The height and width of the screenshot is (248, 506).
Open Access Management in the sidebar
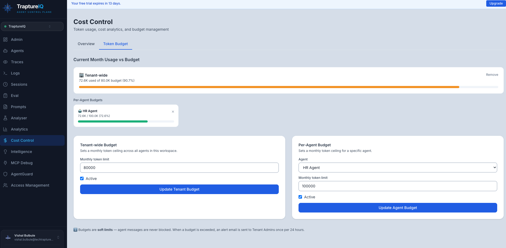(30, 185)
